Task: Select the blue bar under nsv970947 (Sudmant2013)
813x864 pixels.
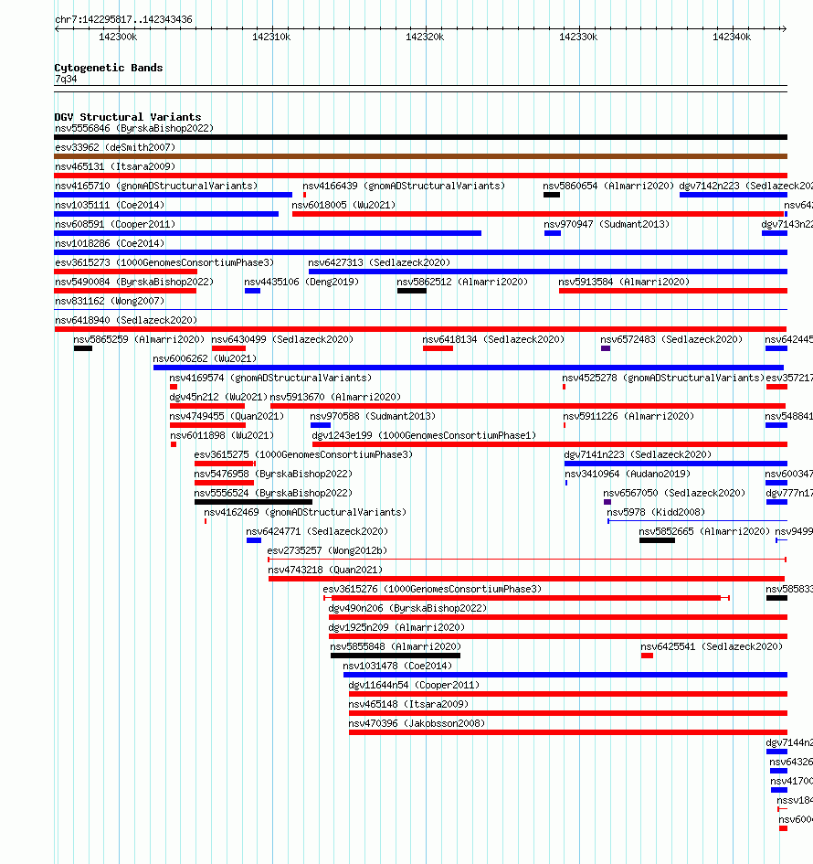Action: tap(553, 233)
